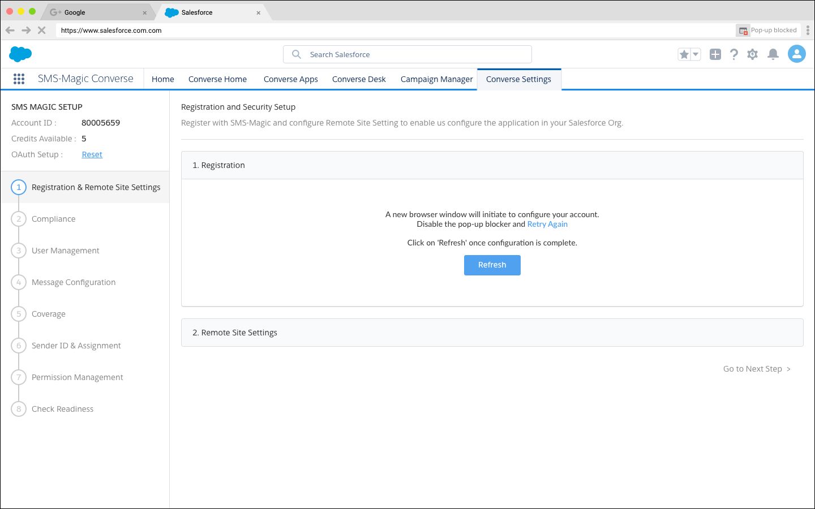Click the Salesforce cloud logo
Screen dimensions: 815x509
pyautogui.click(x=20, y=54)
